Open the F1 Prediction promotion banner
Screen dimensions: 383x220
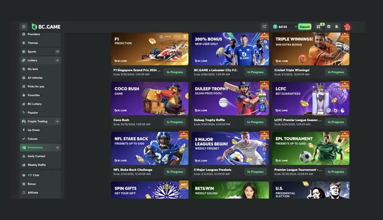[150, 49]
